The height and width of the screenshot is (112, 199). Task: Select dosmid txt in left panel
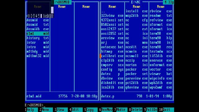tap(38, 25)
